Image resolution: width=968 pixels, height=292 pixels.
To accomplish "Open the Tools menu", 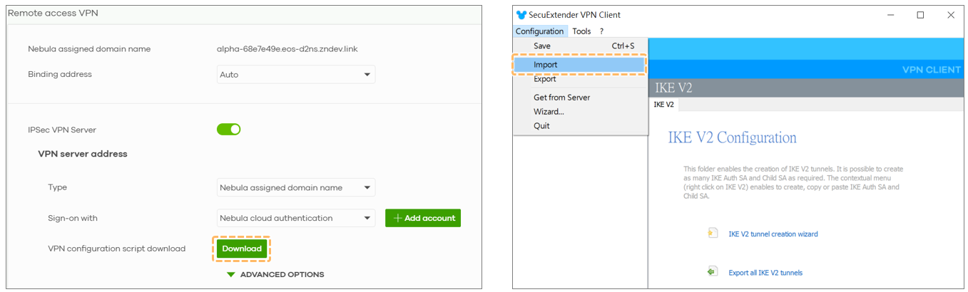I will 581,31.
